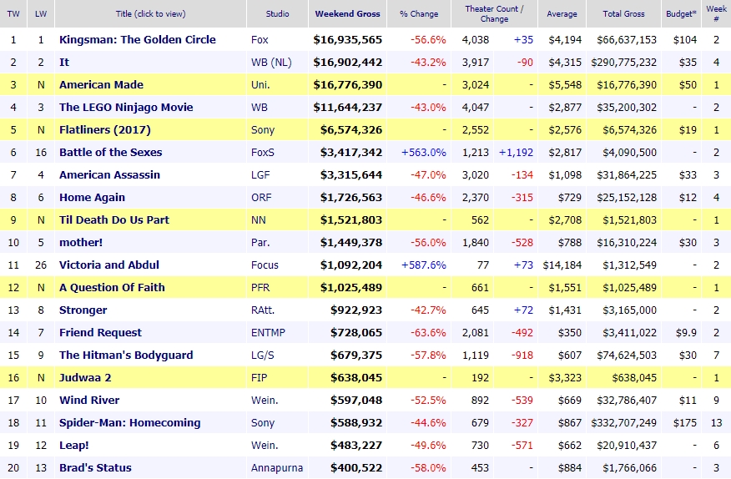Sort by Budget column header
731x479 pixels.
(681, 14)
